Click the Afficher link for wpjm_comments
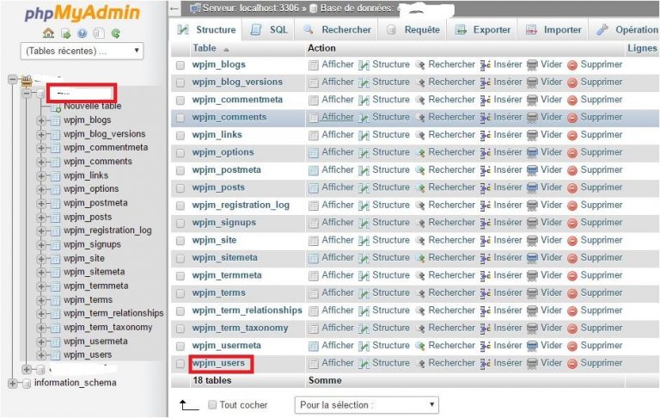Image resolution: width=660 pixels, height=418 pixels. click(x=338, y=117)
